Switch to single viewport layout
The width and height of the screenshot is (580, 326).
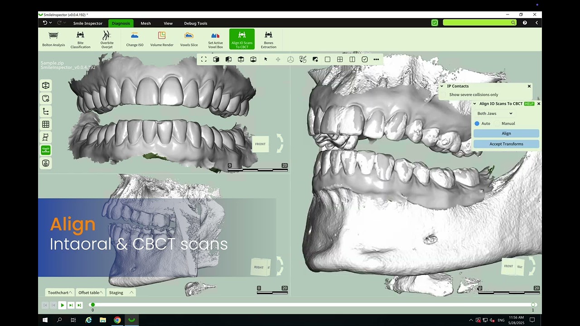328,59
